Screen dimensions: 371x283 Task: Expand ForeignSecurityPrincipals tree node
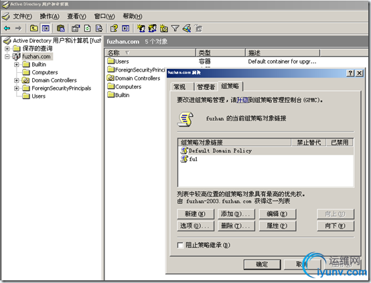point(17,88)
